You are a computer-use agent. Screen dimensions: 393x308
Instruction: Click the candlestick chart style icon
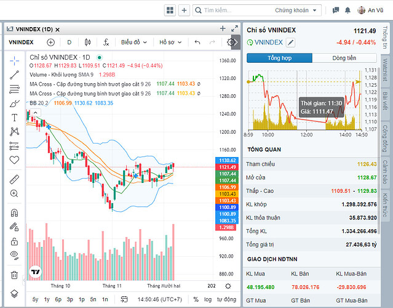coord(87,43)
